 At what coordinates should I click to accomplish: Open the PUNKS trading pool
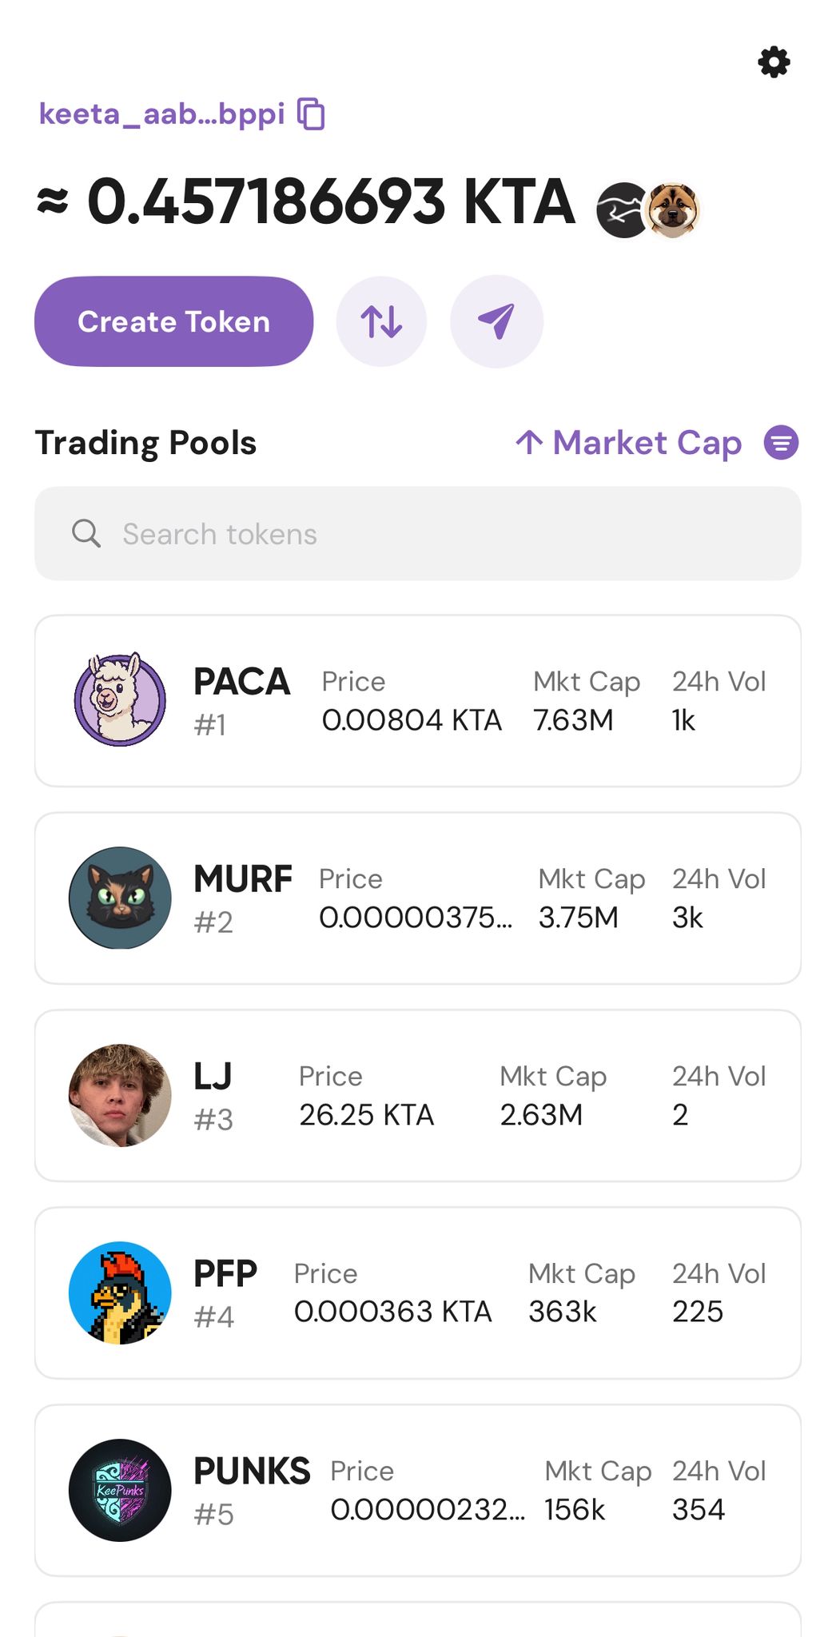(x=417, y=1491)
